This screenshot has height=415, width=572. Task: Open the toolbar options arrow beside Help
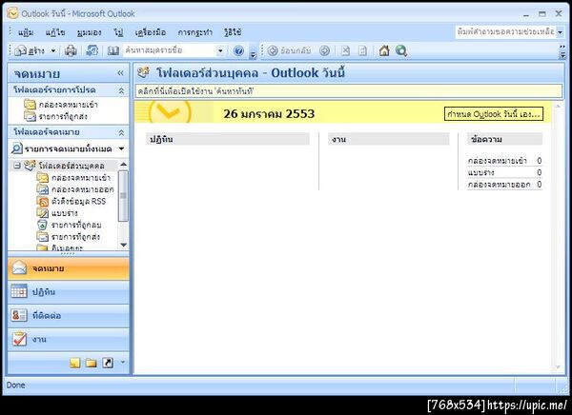pyautogui.click(x=253, y=54)
